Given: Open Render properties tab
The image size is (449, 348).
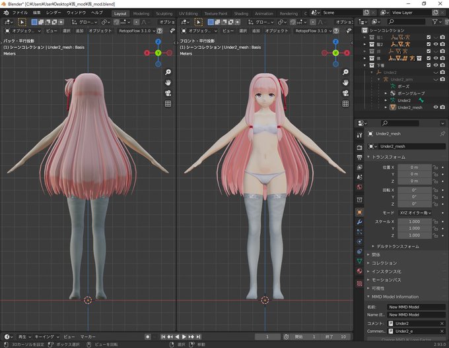Looking at the screenshot, I should [x=360, y=148].
